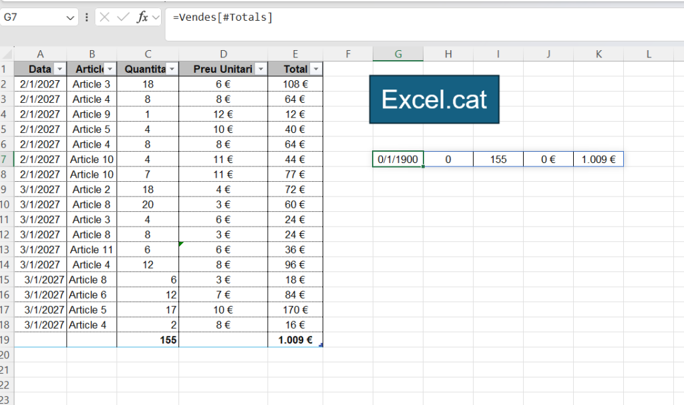Select the 7 € unit price cell
Viewport: 684px width, 405px height.
[x=223, y=295]
